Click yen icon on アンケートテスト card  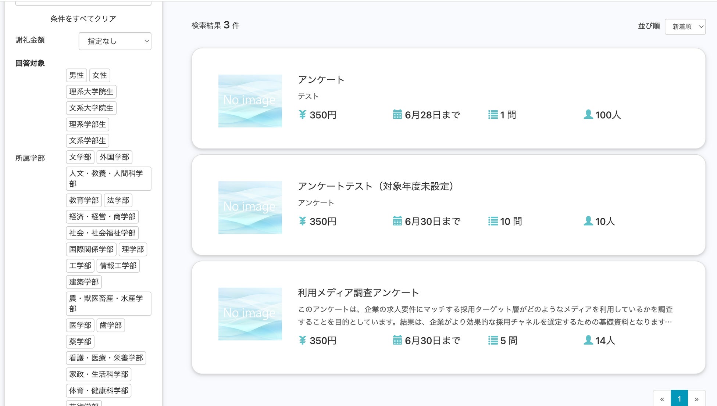click(x=302, y=221)
